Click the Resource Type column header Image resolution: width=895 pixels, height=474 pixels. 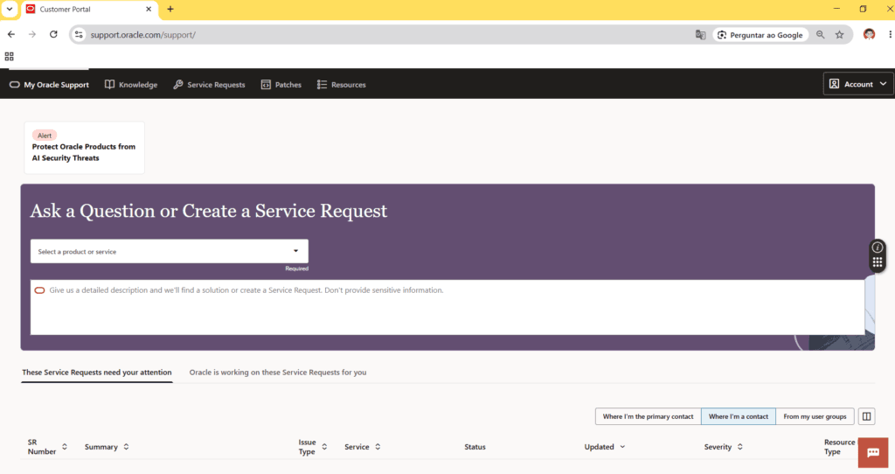pos(839,447)
